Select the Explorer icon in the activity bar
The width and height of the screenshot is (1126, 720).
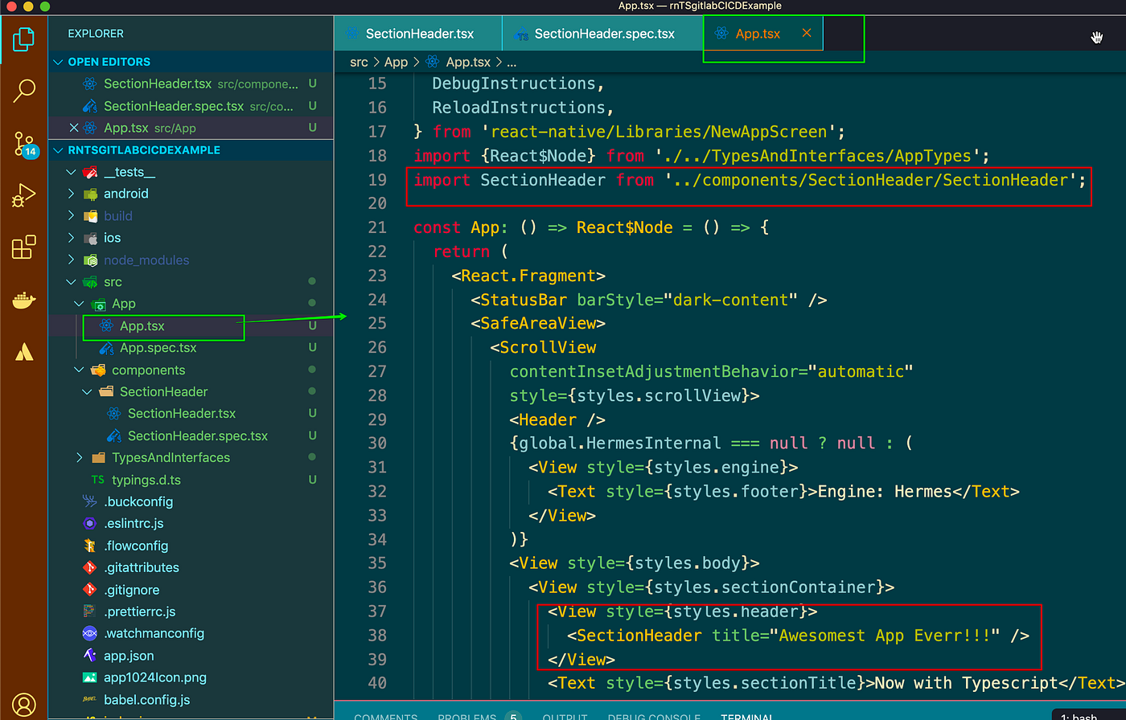[24, 39]
